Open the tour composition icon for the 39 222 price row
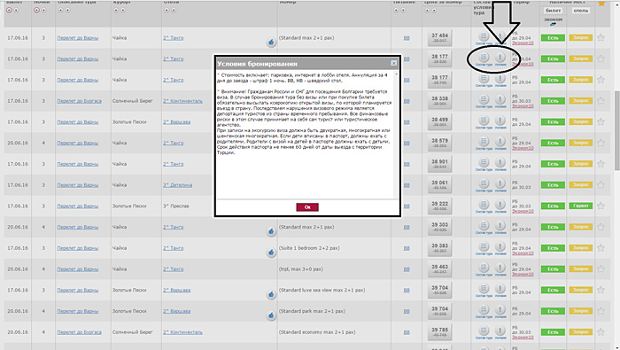 point(484,204)
